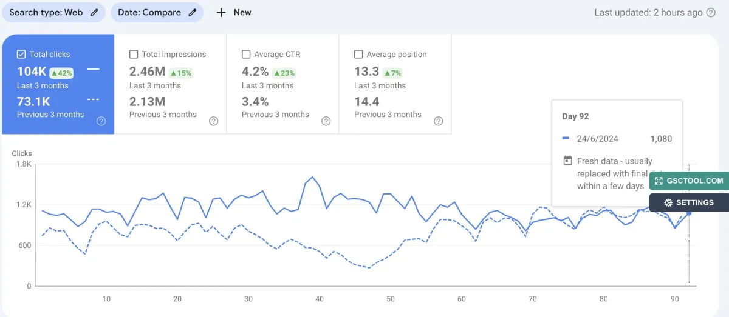Enable the Average CTR checkbox

[x=246, y=54]
